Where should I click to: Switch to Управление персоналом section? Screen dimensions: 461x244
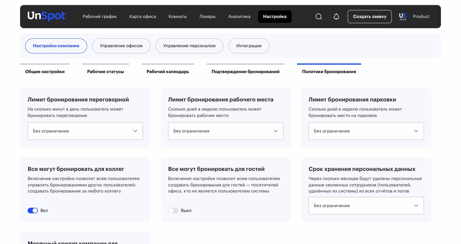point(189,46)
